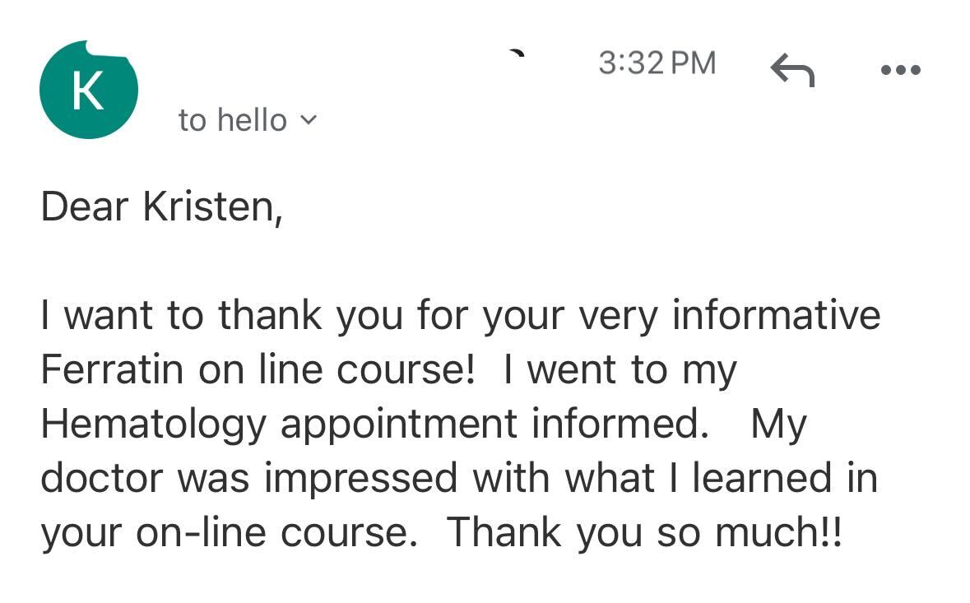Click "course!" on the second body line
The image size is (970, 603).
pyautogui.click(x=406, y=369)
